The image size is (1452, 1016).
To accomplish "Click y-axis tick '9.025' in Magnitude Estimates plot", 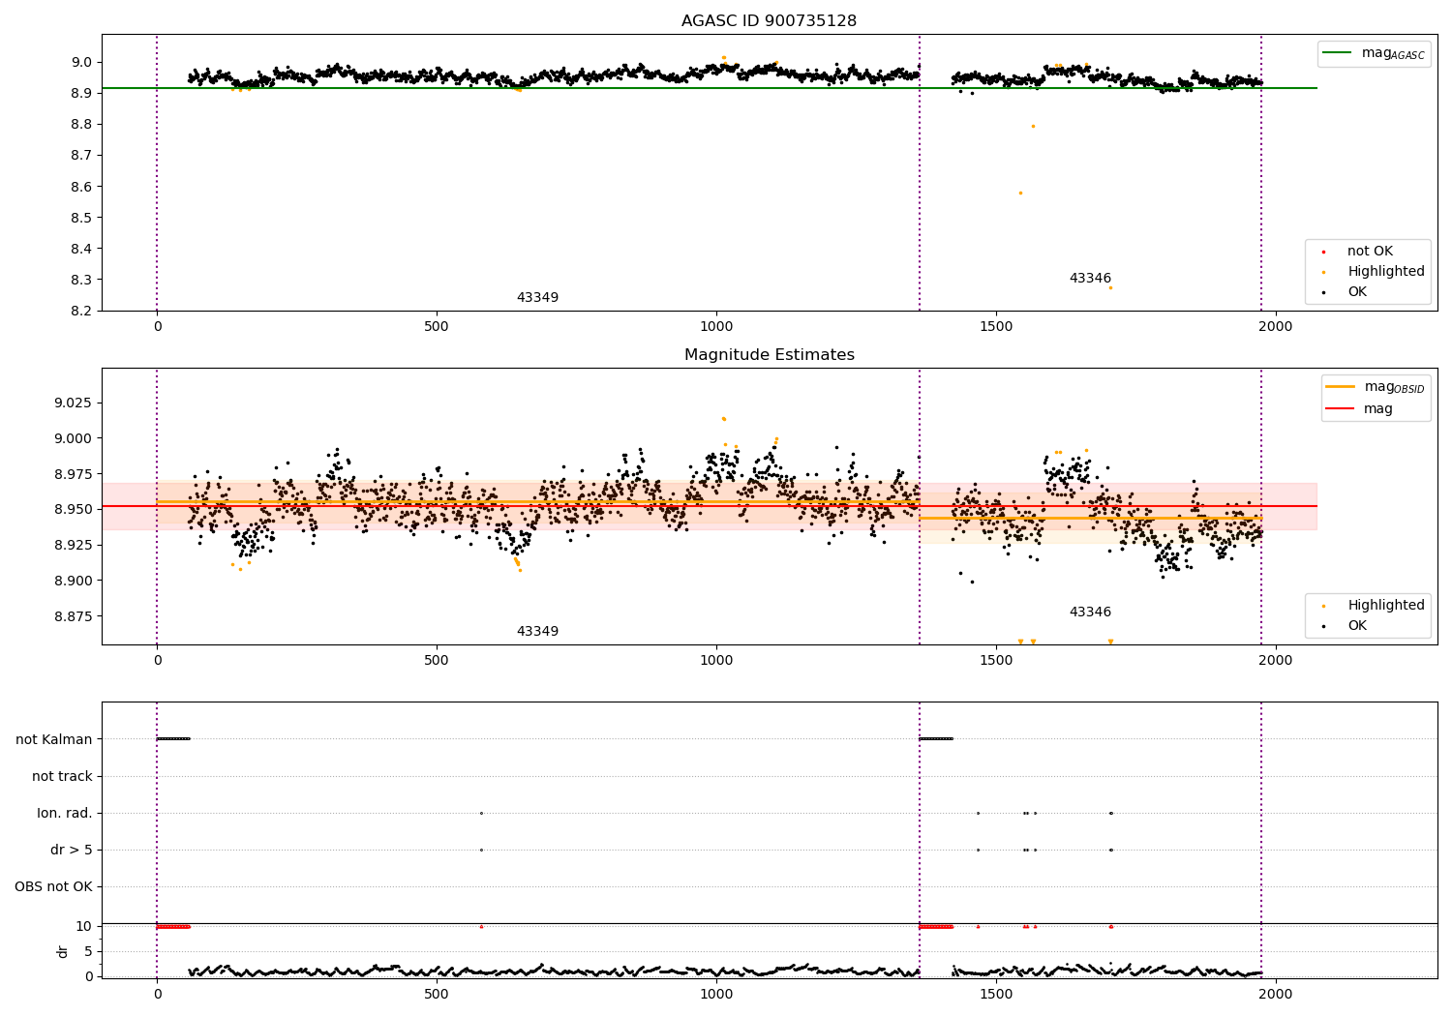I will (74, 403).
